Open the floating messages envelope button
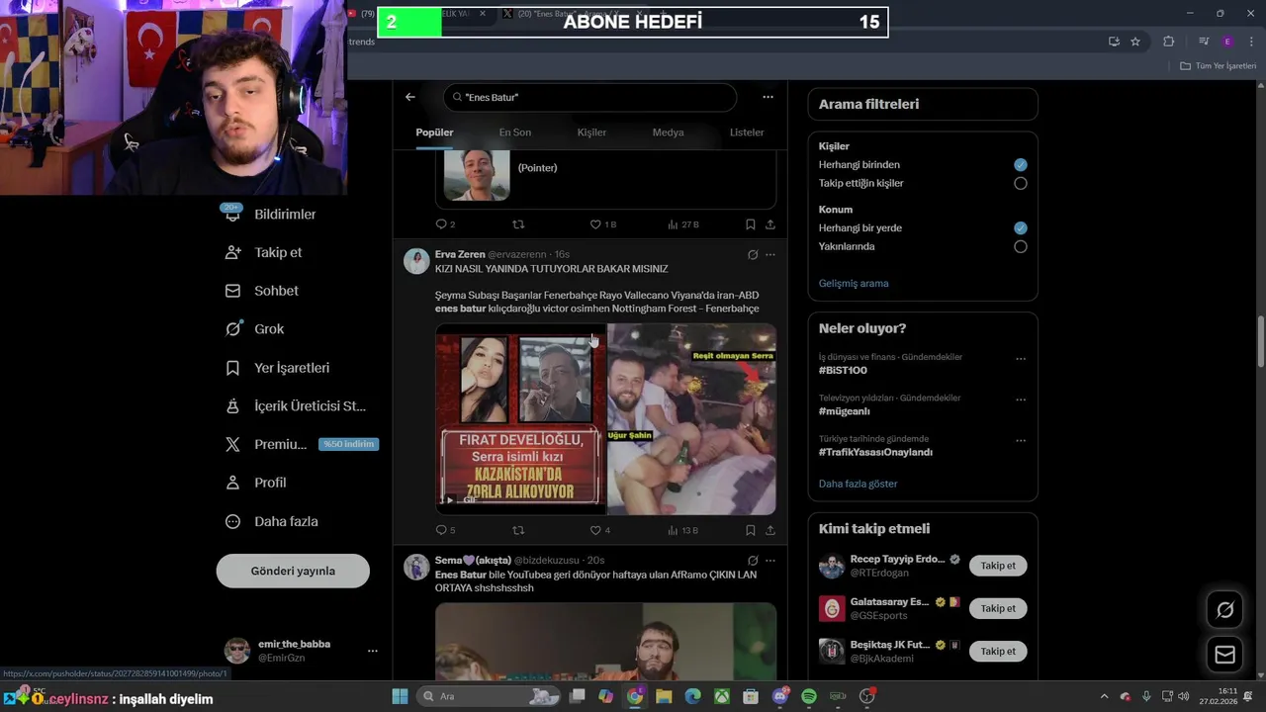1266x712 pixels. [1224, 655]
